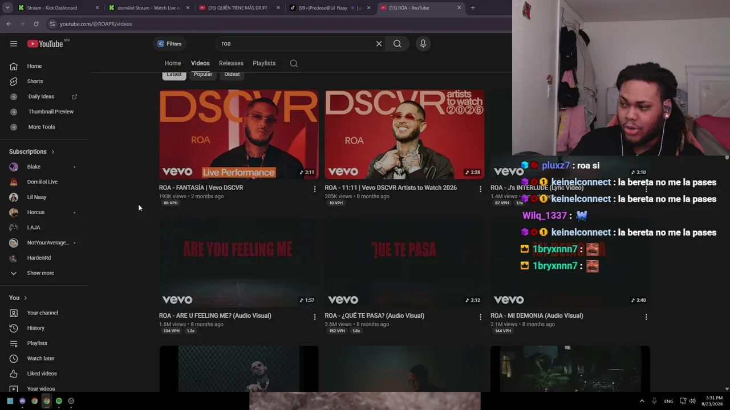The image size is (730, 410).
Task: Click the magnifier search submit button
Action: coord(398,44)
